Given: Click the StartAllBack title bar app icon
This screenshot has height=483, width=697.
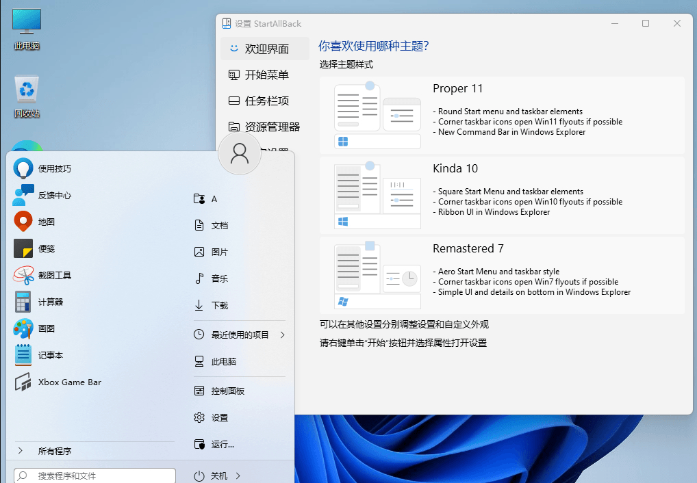Looking at the screenshot, I should pos(227,23).
